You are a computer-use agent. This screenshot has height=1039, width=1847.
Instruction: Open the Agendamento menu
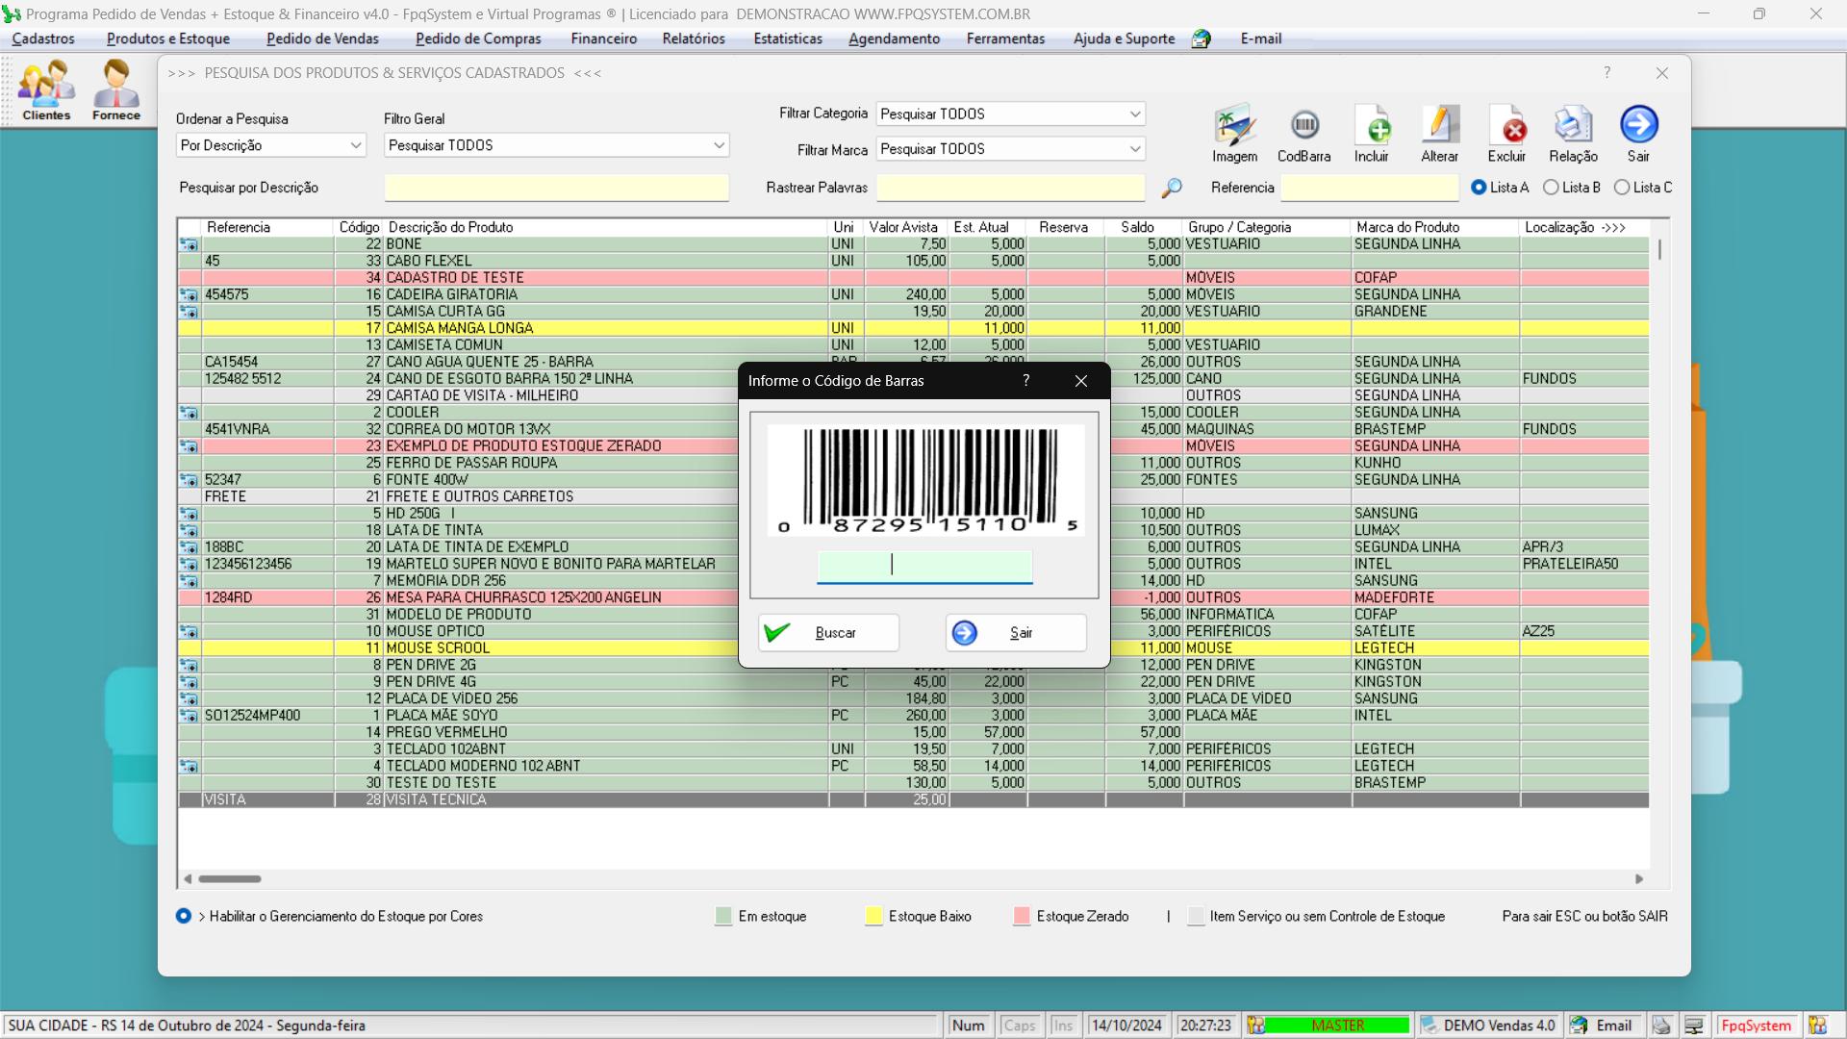point(894,38)
